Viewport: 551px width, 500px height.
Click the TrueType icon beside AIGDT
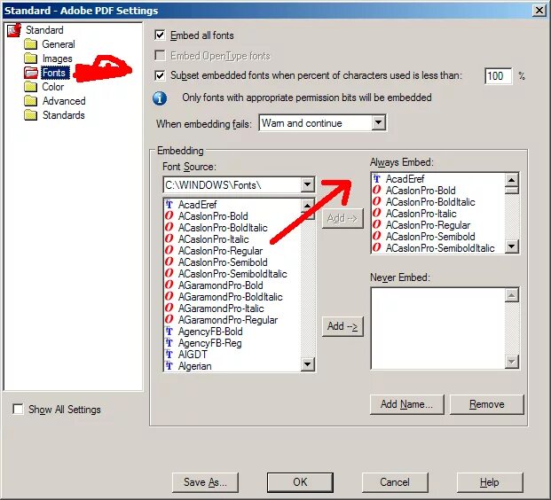click(x=169, y=355)
